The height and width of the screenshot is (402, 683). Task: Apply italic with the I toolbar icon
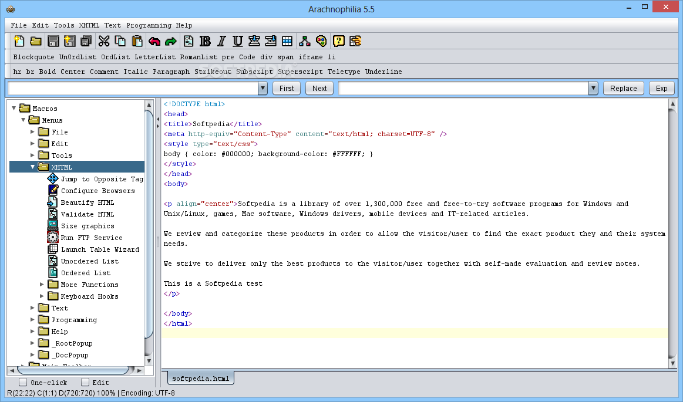(221, 41)
